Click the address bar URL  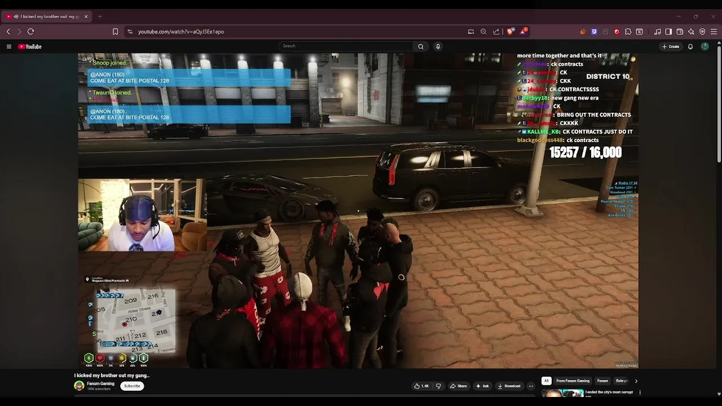tap(181, 32)
